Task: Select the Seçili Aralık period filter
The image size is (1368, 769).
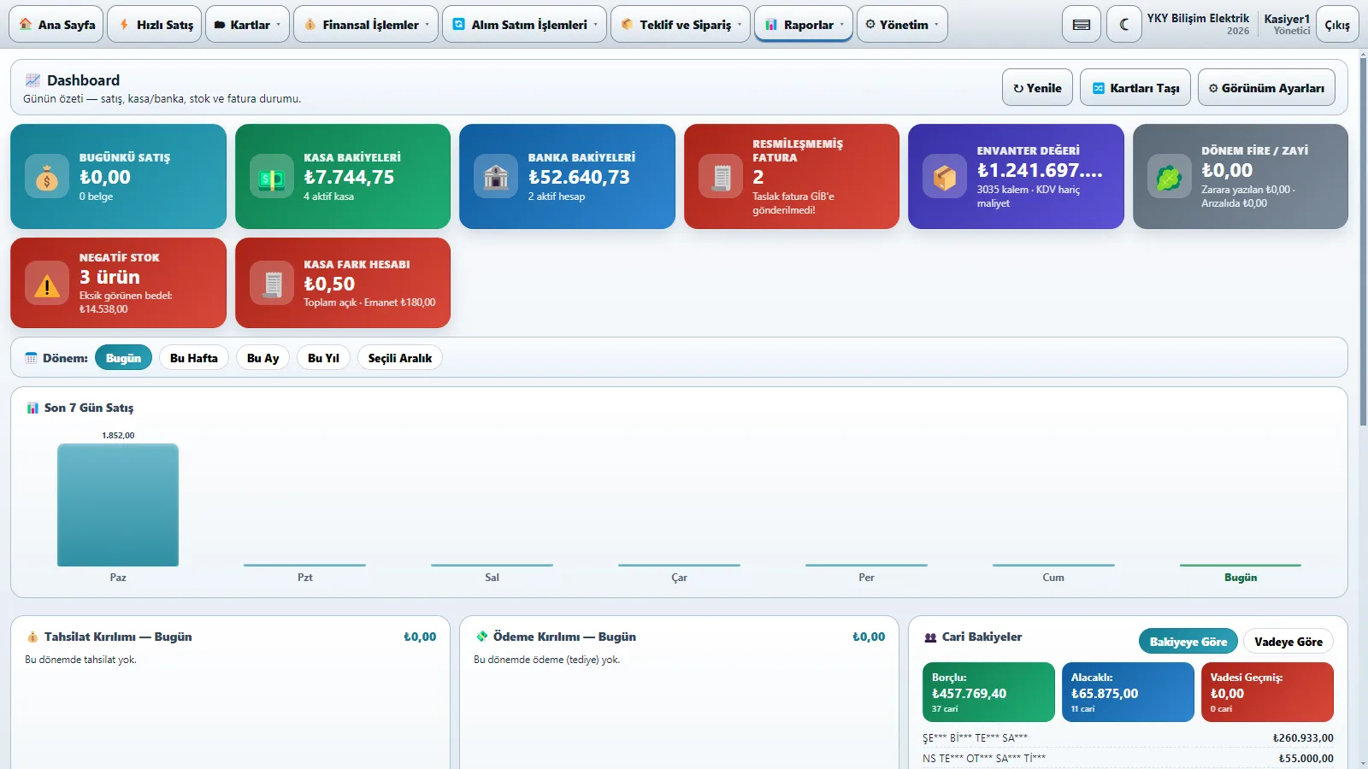Action: [x=400, y=358]
